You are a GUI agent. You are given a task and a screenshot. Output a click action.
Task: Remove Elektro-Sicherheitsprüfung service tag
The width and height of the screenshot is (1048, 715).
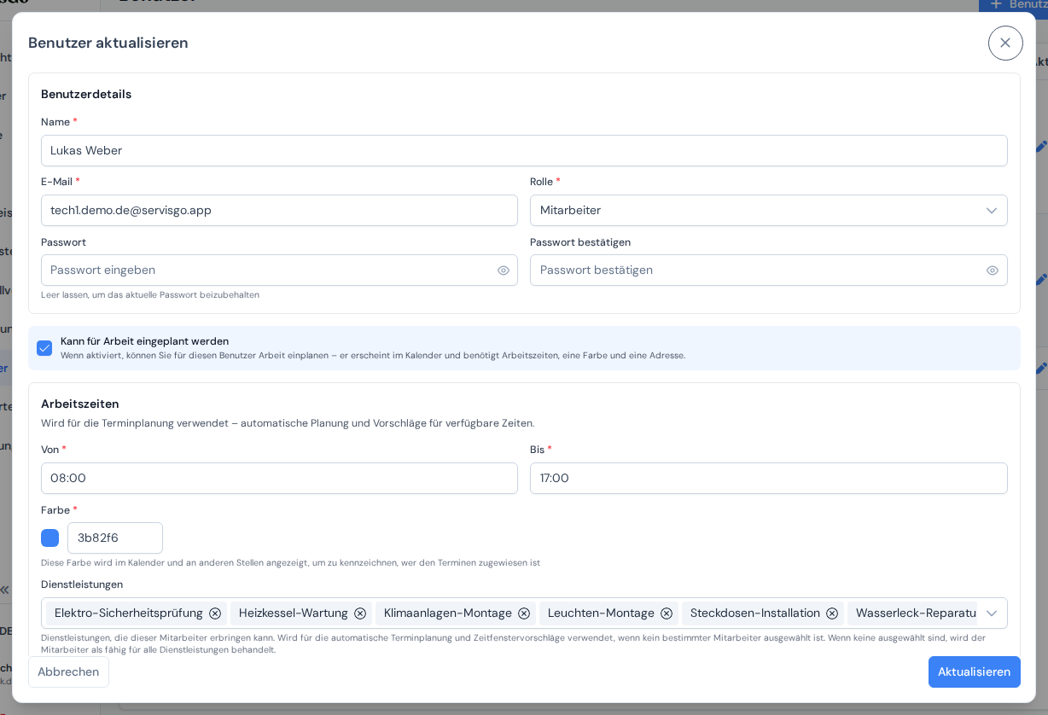tap(215, 613)
